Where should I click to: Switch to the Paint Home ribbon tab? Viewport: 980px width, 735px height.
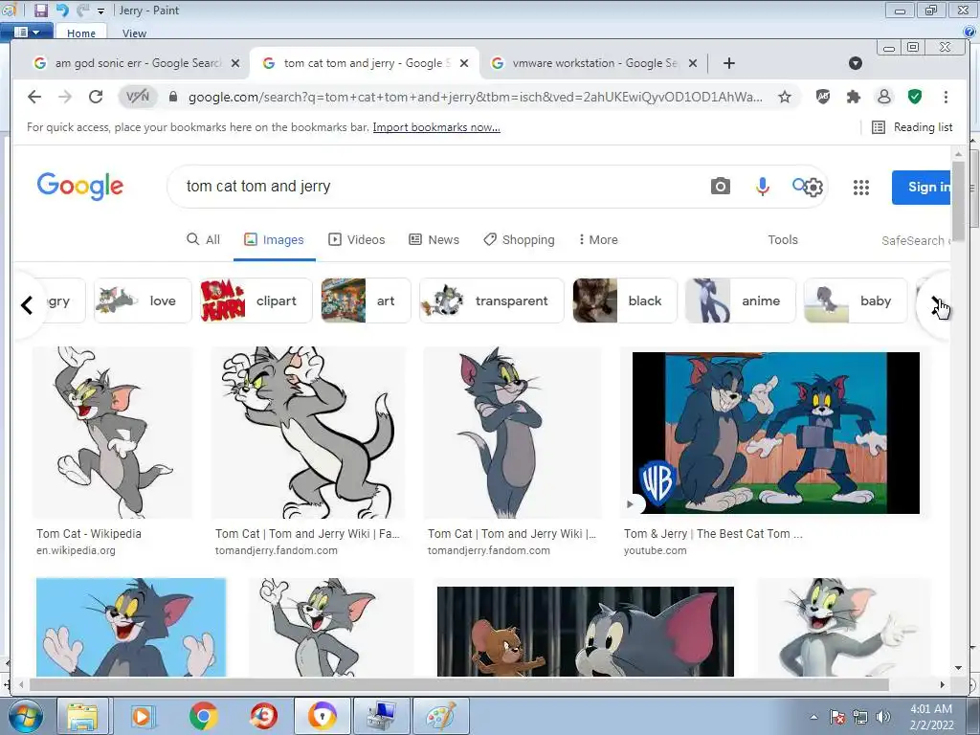coord(81,33)
